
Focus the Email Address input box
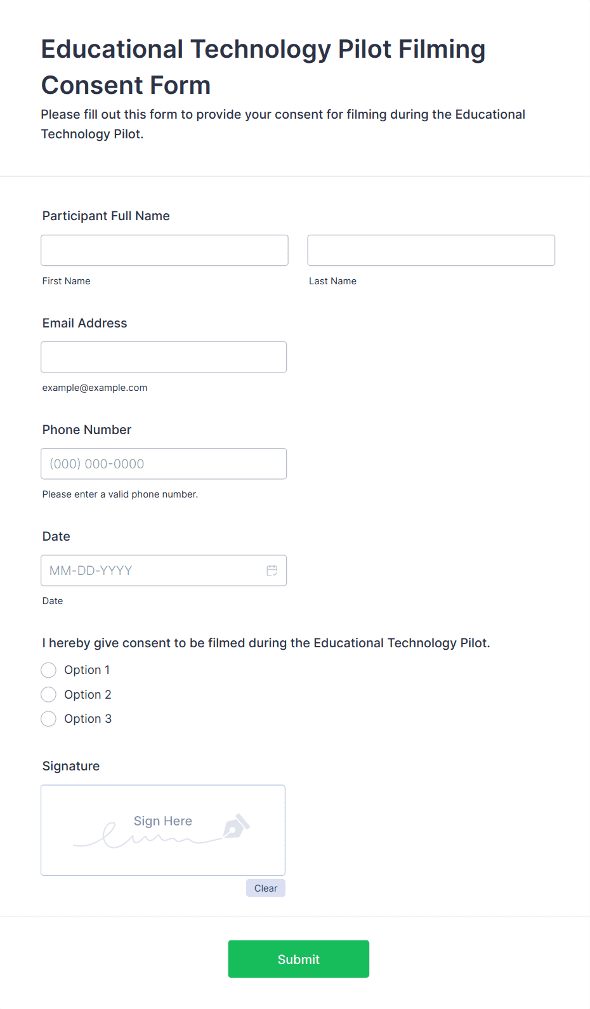pyautogui.click(x=164, y=357)
